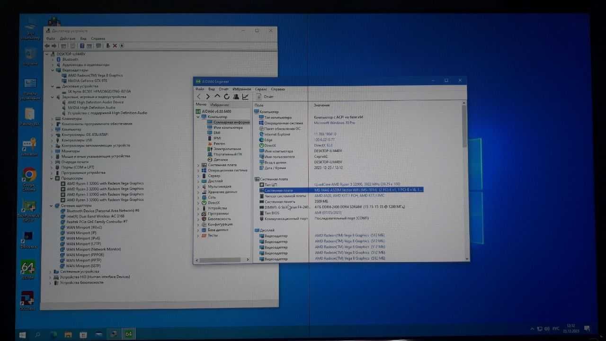Open the Справка menu in Device Manager
This screenshot has height=341, width=606.
click(x=98, y=38)
